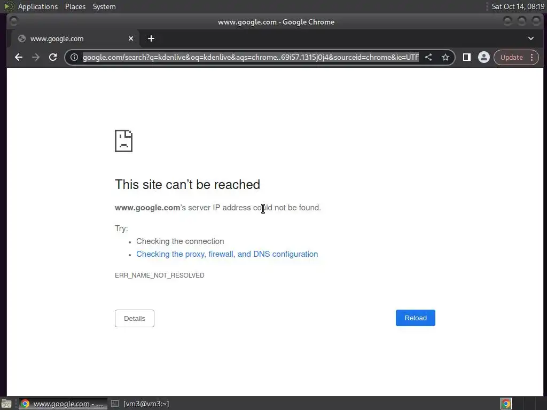The image size is (547, 410).
Task: Open the Places menu
Action: click(x=75, y=6)
